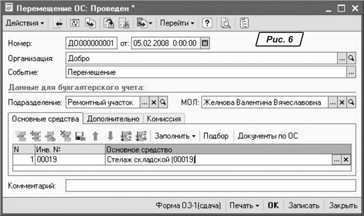This screenshot has height=216, width=364.
Task: Click the help question mark icon
Action: point(209,24)
